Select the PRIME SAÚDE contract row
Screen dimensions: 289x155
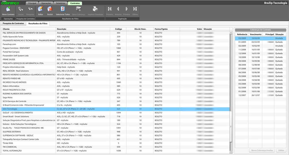point(115,60)
